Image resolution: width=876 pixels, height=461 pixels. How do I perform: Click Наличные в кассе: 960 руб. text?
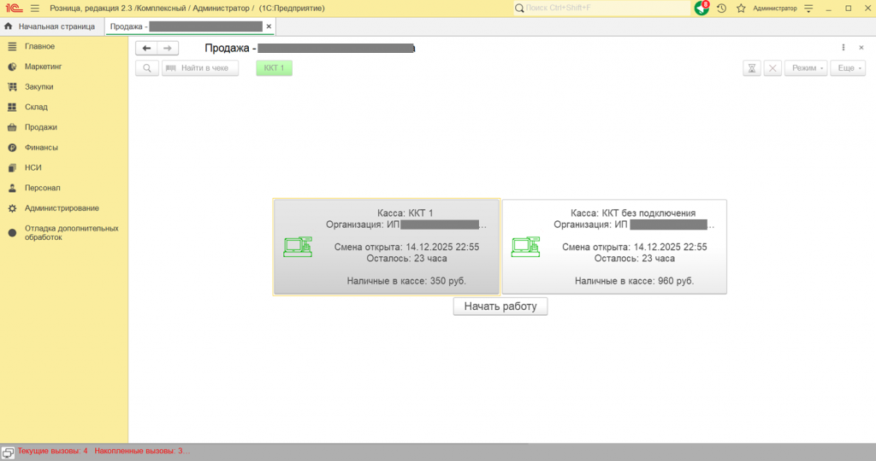pos(635,281)
